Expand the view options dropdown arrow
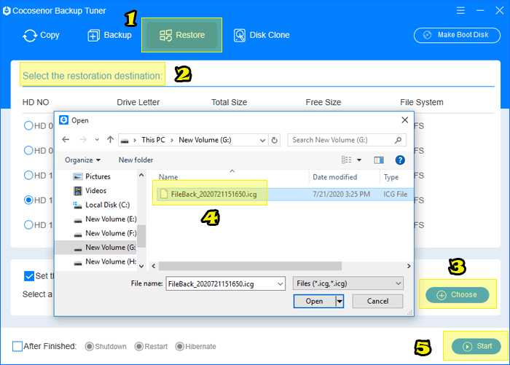Screen dimensions: 510x365 point(359,160)
